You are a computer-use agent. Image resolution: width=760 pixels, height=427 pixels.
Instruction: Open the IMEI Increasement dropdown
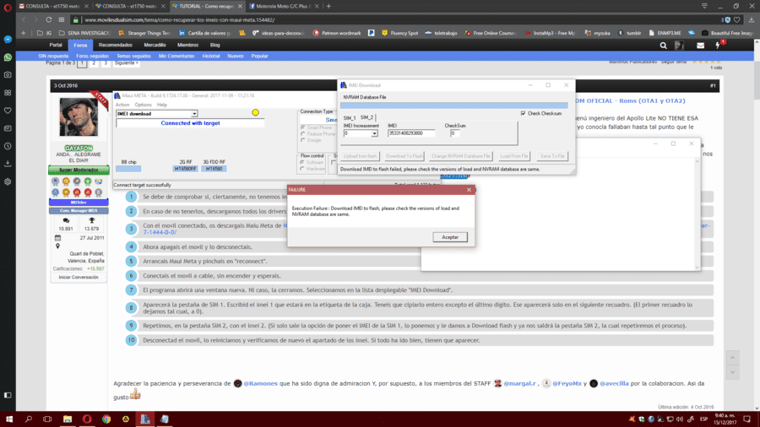pyautogui.click(x=374, y=133)
